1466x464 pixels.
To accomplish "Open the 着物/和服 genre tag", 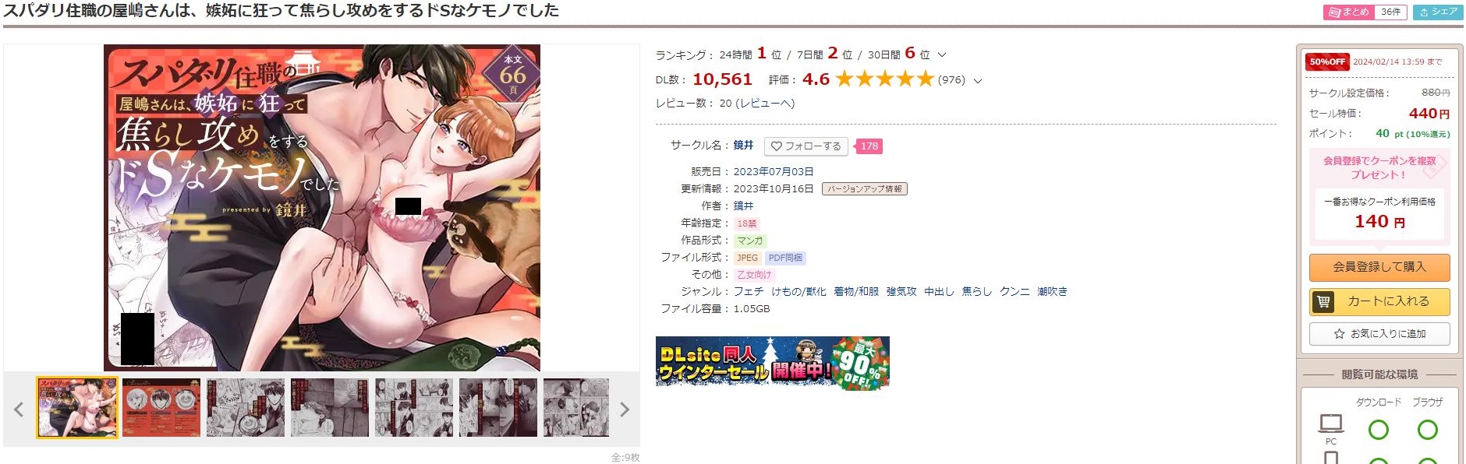I will (855, 291).
